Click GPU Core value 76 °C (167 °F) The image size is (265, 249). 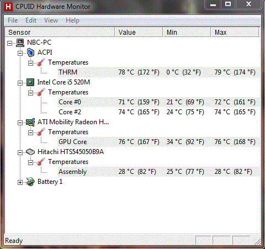coord(139,142)
